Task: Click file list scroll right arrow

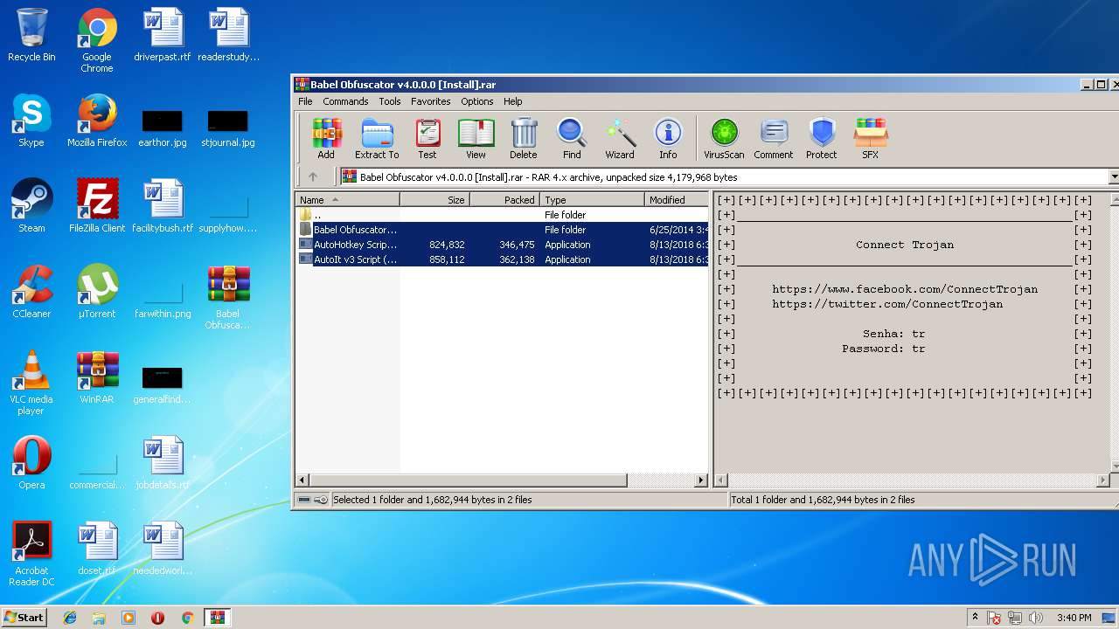Action: coord(701,480)
